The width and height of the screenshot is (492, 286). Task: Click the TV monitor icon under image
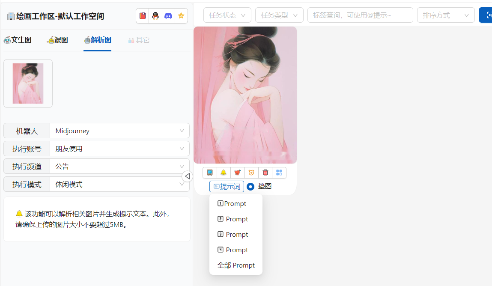[x=210, y=173]
